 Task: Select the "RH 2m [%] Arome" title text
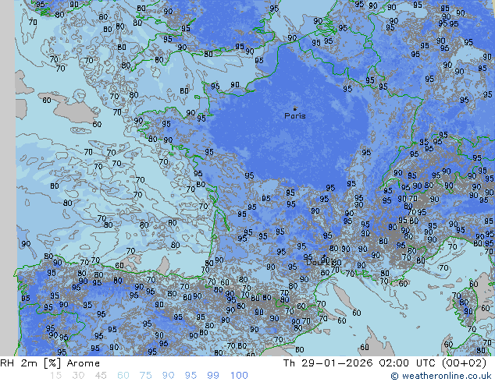50,363
